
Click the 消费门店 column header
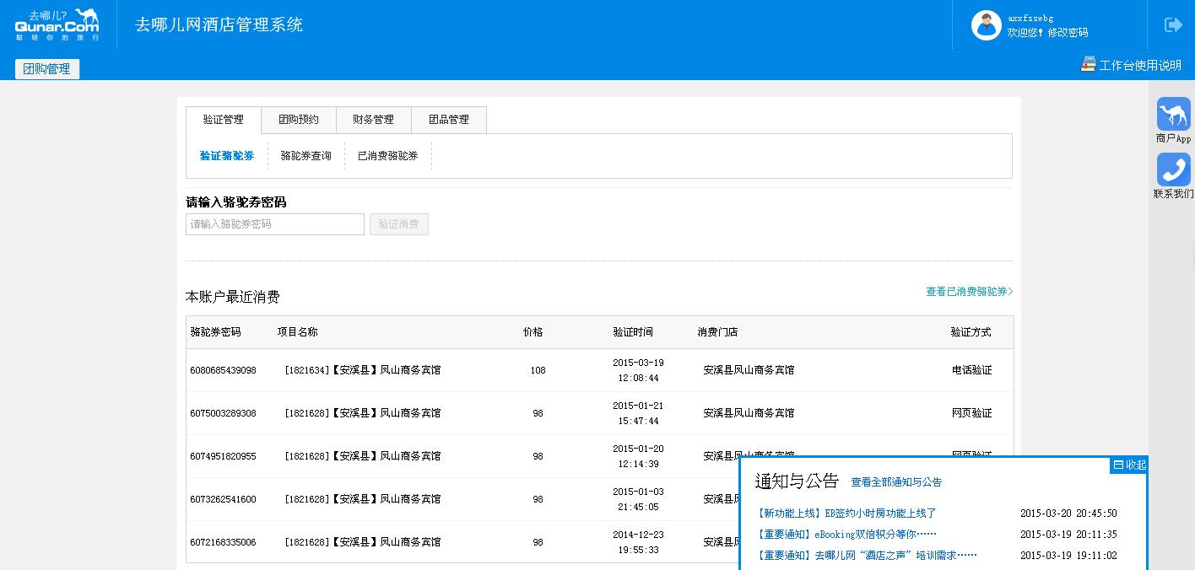pos(718,332)
